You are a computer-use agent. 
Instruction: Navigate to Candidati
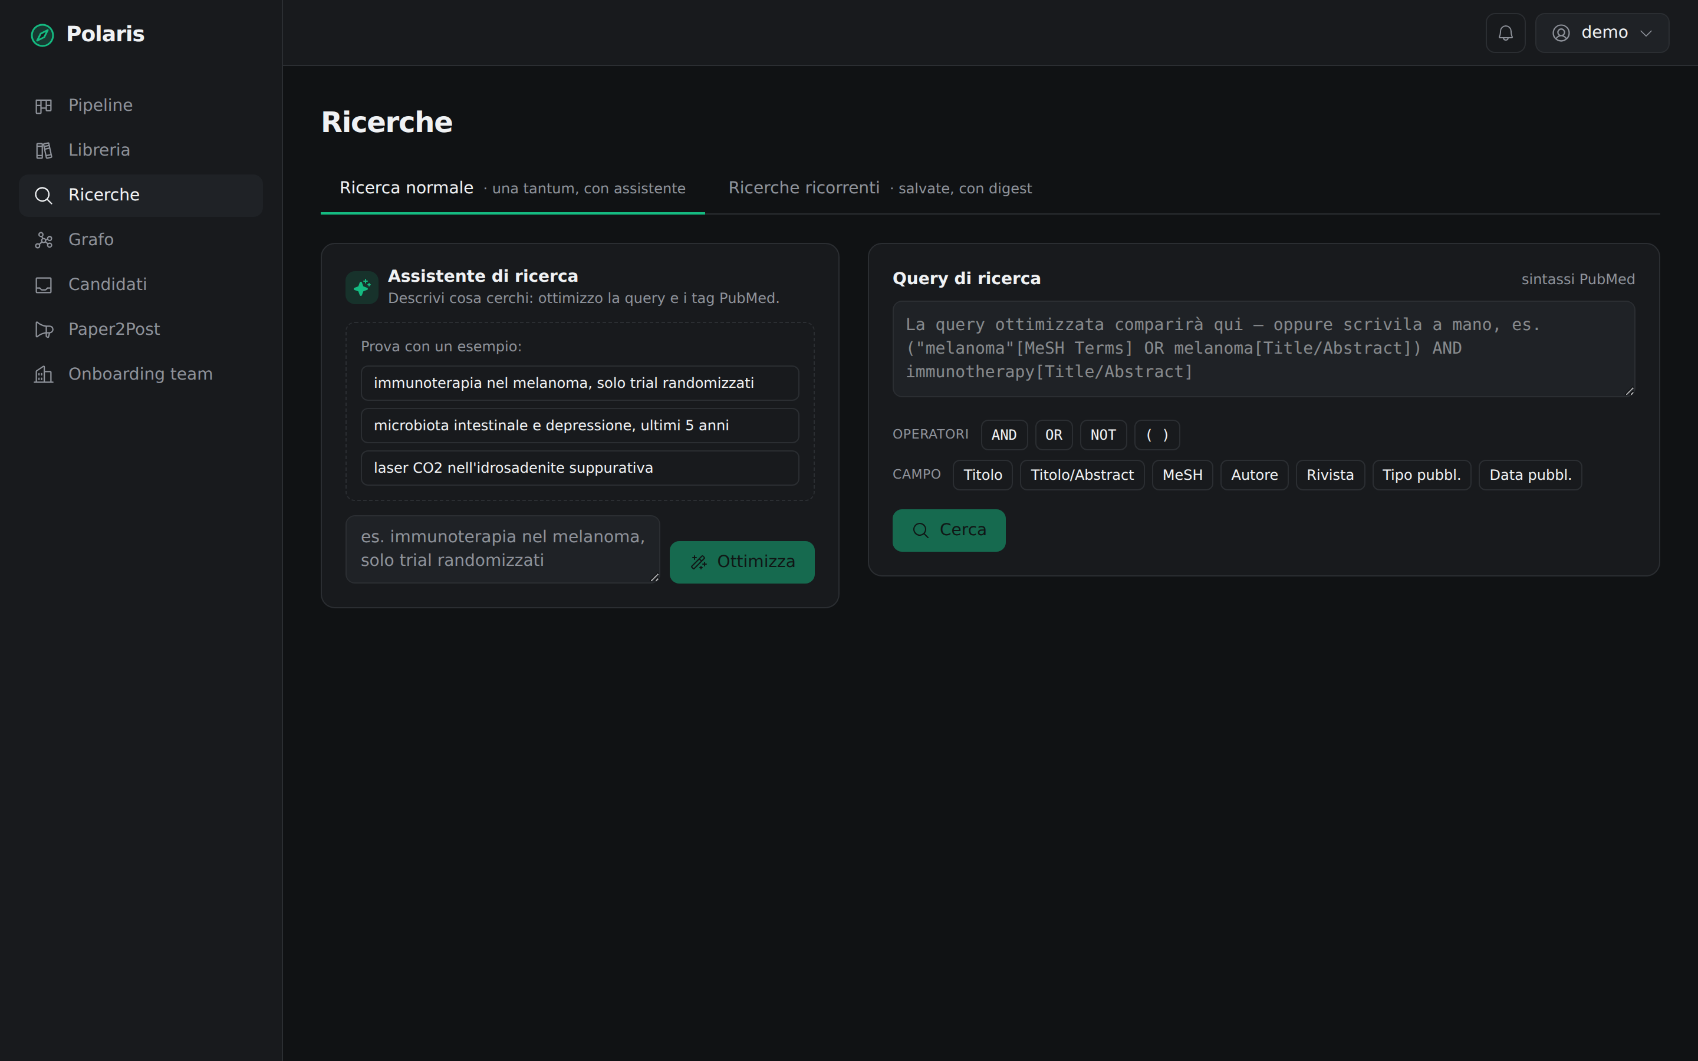coord(141,285)
